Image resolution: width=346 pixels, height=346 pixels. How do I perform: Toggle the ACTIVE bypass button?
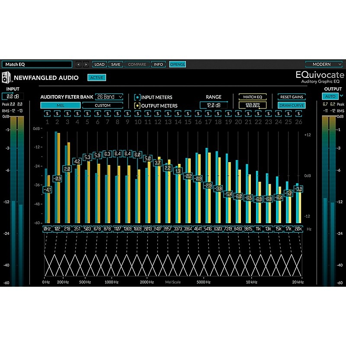[x=96, y=78]
